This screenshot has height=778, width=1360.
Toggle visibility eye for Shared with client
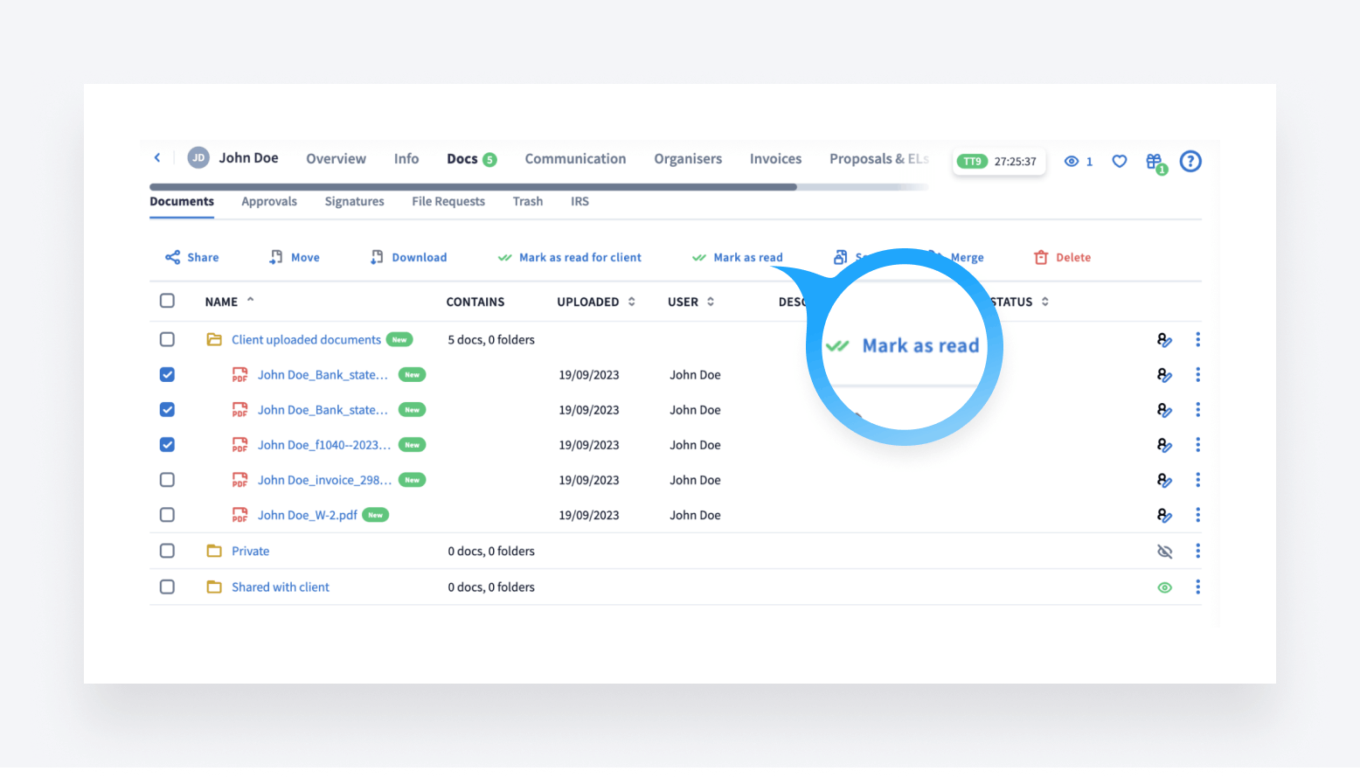click(1164, 587)
